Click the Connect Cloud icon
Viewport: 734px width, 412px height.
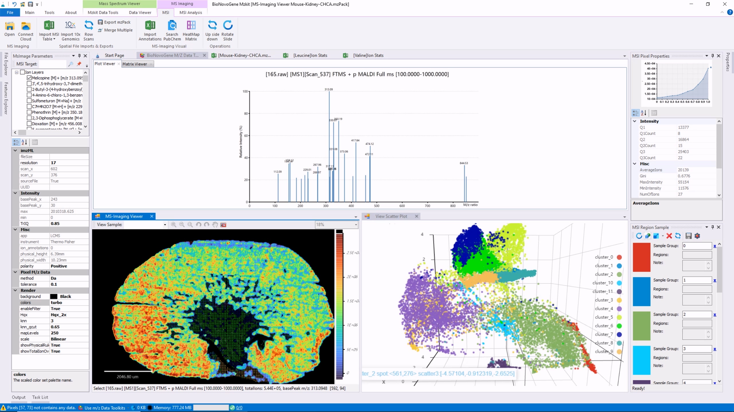pos(26,26)
